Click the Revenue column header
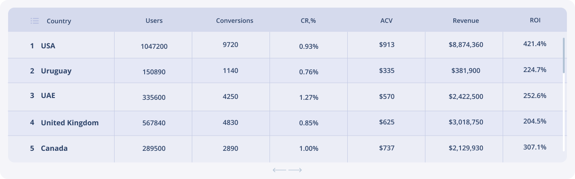 [x=466, y=21]
